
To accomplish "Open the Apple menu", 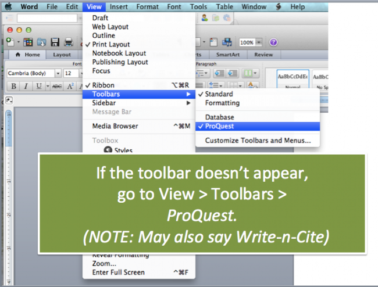I will point(8,7).
